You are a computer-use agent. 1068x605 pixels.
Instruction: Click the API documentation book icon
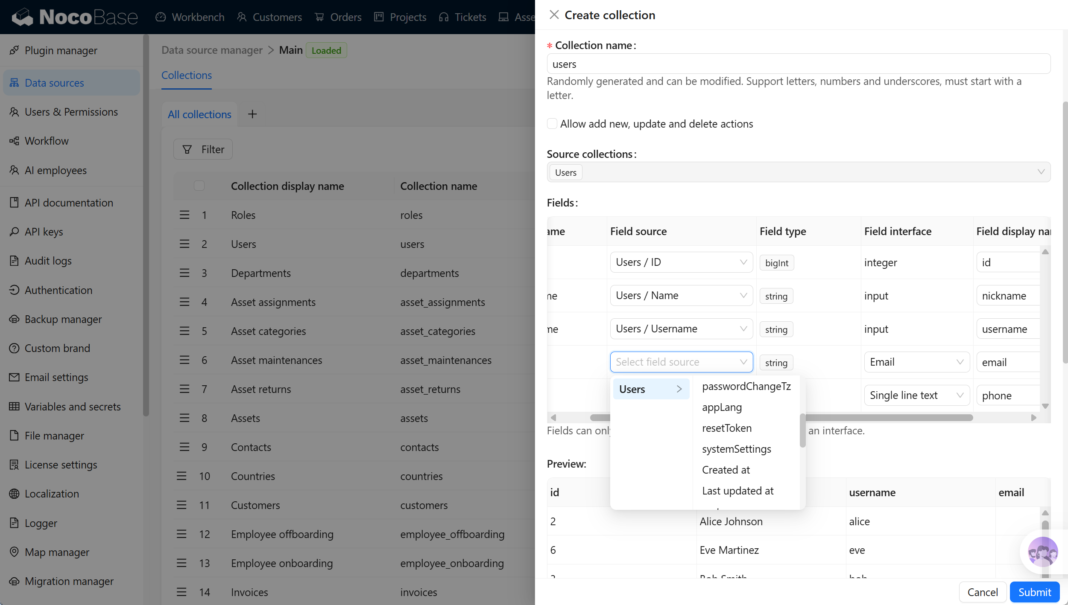pos(14,203)
